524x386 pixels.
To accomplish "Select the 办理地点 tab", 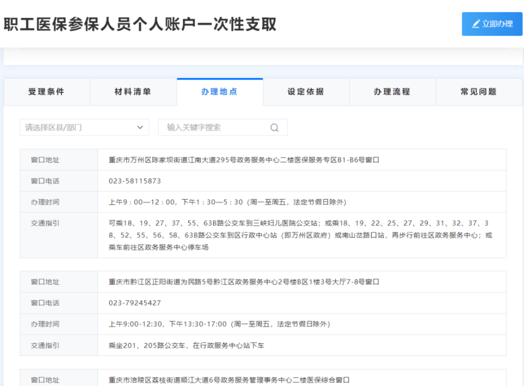I will click(219, 92).
